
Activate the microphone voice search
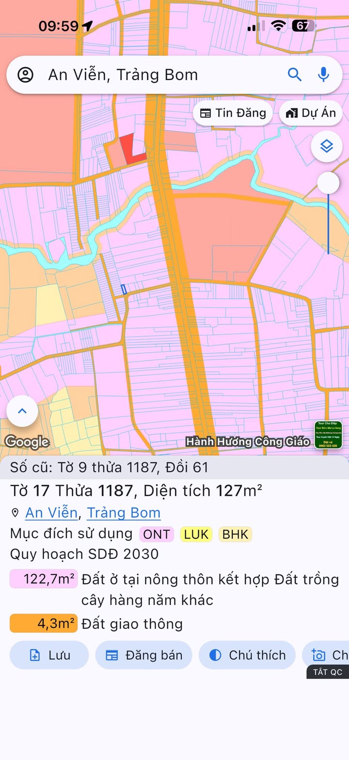point(323,74)
